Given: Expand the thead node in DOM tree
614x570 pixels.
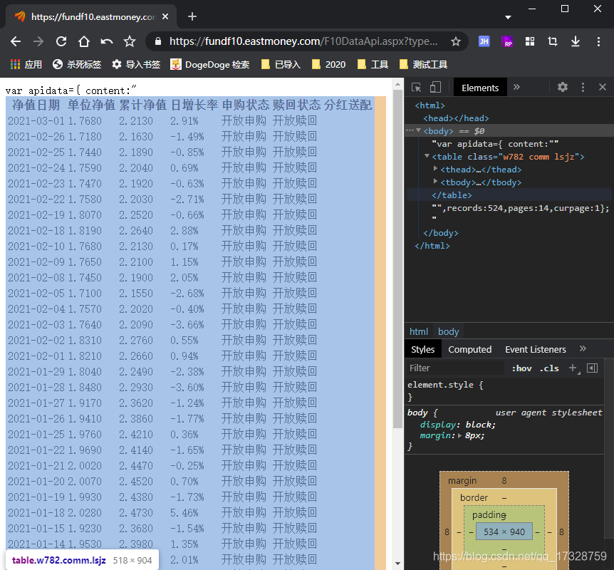Looking at the screenshot, I should 435,169.
